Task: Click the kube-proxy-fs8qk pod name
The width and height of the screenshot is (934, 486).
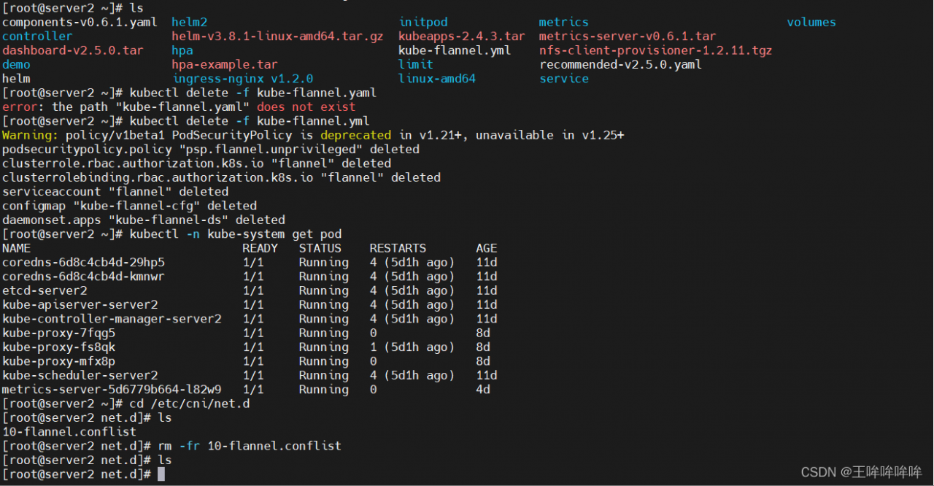Action: [58, 347]
